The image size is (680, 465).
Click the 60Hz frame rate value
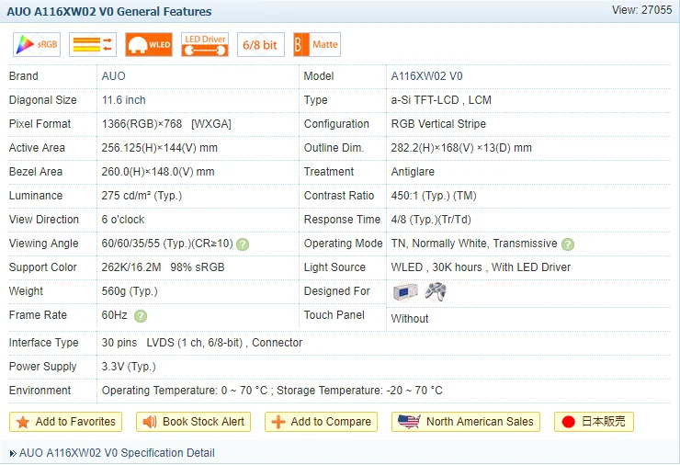pos(115,315)
